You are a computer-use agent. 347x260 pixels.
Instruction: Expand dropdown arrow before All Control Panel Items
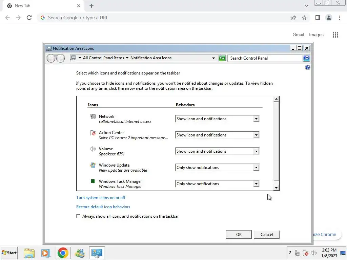tap(80, 58)
